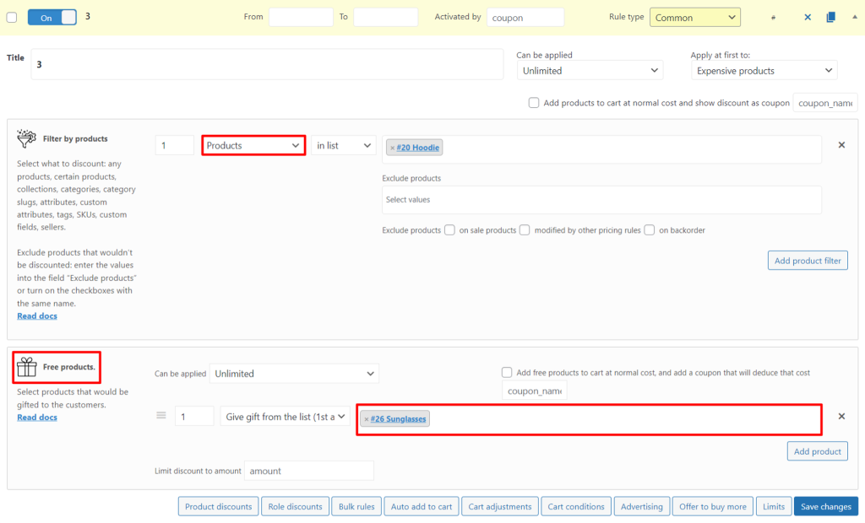Click the Exclude products 'Select values' field
Image resolution: width=865 pixels, height=523 pixels.
tap(601, 200)
